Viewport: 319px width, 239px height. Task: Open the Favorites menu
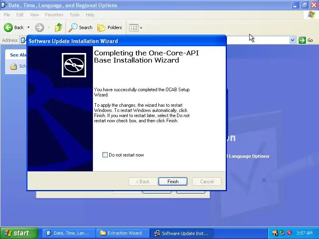click(x=54, y=15)
